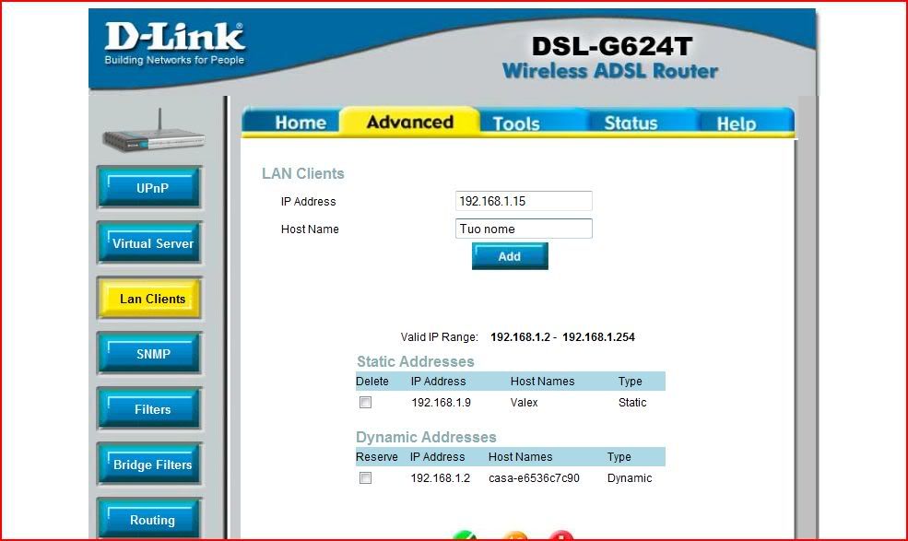Viewport: 908px width, 541px height.
Task: Focus the IP Address input field
Action: coord(524,201)
